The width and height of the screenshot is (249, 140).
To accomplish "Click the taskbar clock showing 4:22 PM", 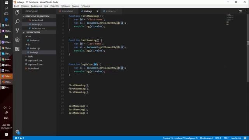I will click(6, 125).
